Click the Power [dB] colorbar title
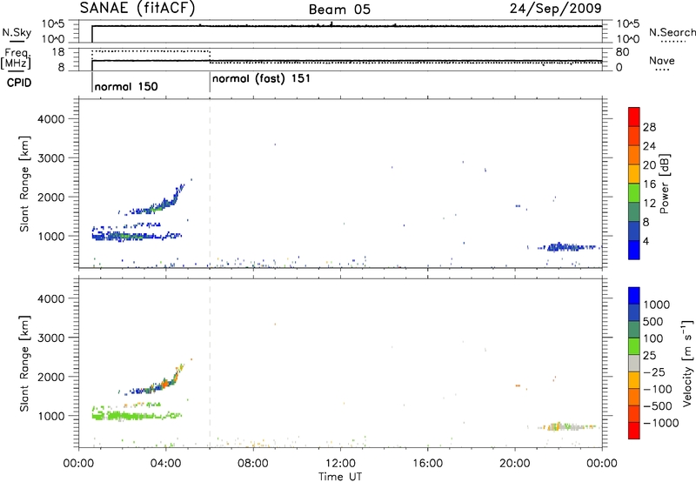696x482 pixels. click(664, 184)
